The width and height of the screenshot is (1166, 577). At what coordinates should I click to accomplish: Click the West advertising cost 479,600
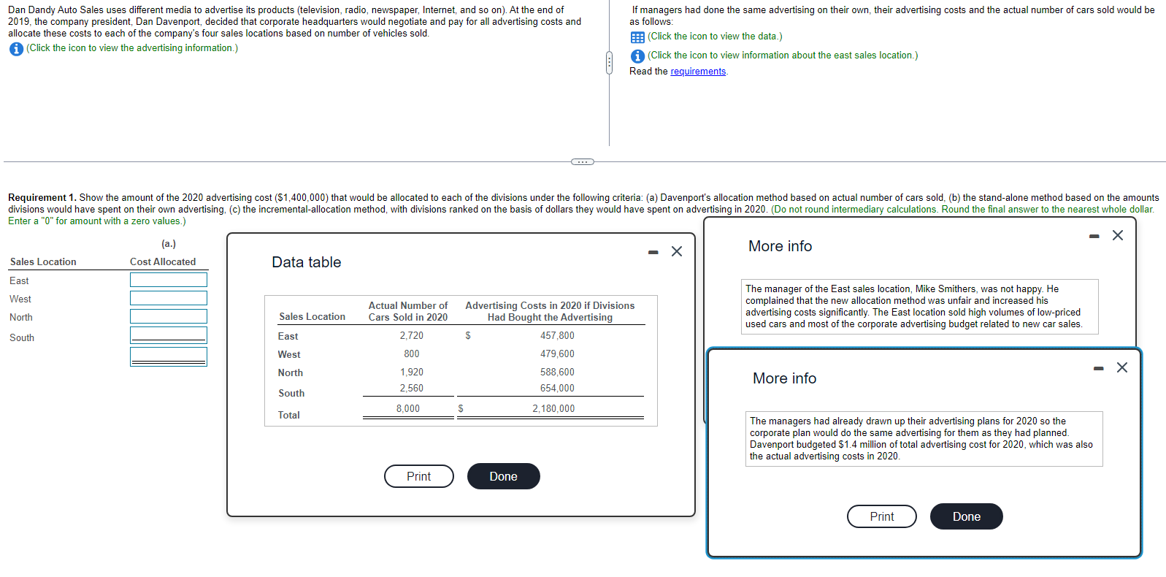click(557, 354)
